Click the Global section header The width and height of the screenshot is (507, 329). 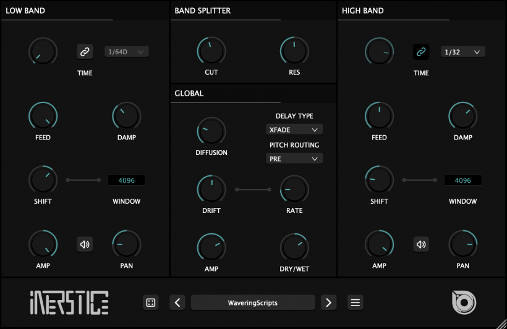[x=189, y=93]
